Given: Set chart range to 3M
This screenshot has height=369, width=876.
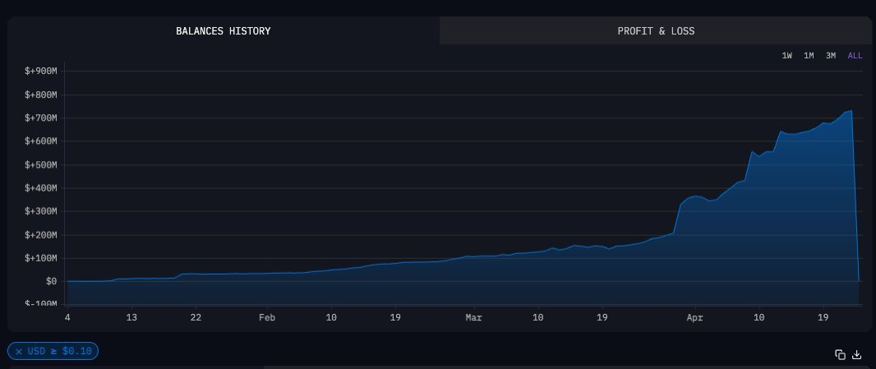Looking at the screenshot, I should point(831,55).
